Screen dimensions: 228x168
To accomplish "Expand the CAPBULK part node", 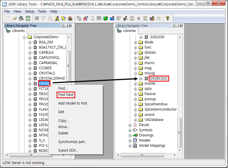I will click(x=30, y=53).
